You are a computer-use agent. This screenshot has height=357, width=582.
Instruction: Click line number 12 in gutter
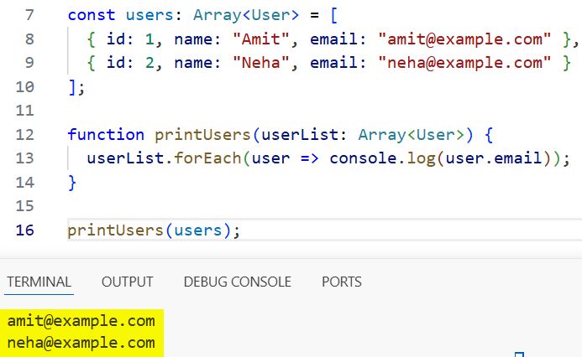coord(25,134)
